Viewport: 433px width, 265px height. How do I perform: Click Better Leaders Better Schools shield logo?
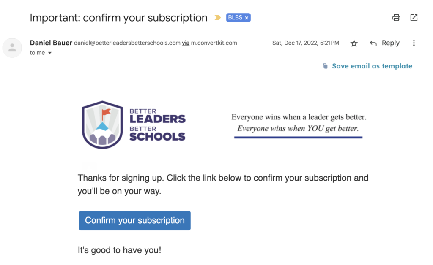[x=102, y=125]
